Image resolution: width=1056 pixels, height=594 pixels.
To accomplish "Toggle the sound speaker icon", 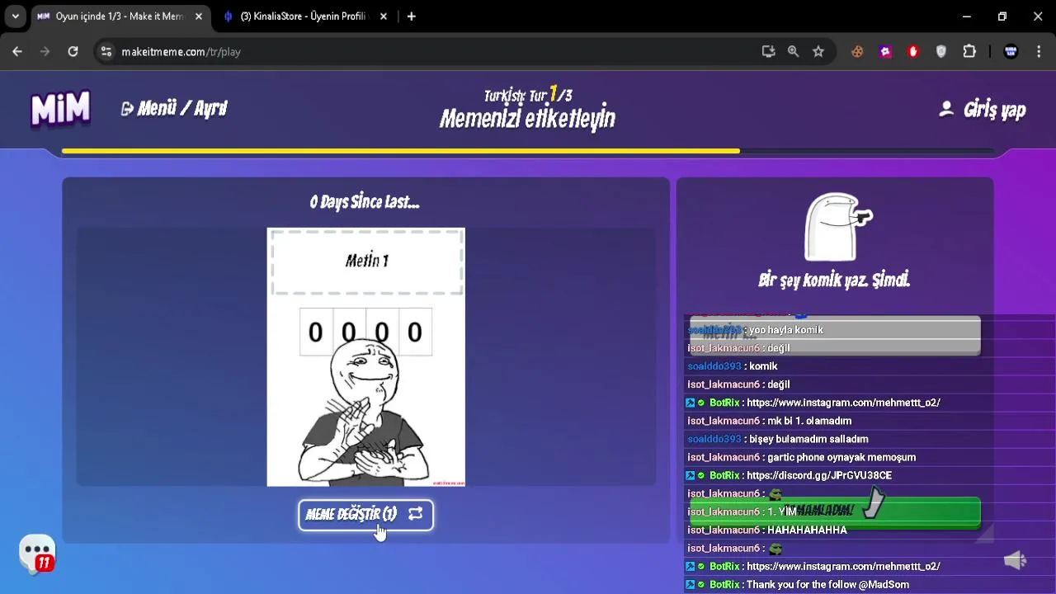I will pyautogui.click(x=1015, y=561).
